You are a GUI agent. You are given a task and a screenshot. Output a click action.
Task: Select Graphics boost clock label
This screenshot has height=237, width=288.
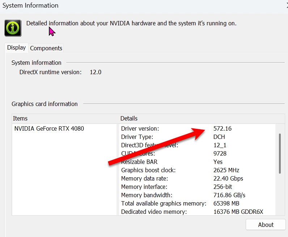click(148, 170)
